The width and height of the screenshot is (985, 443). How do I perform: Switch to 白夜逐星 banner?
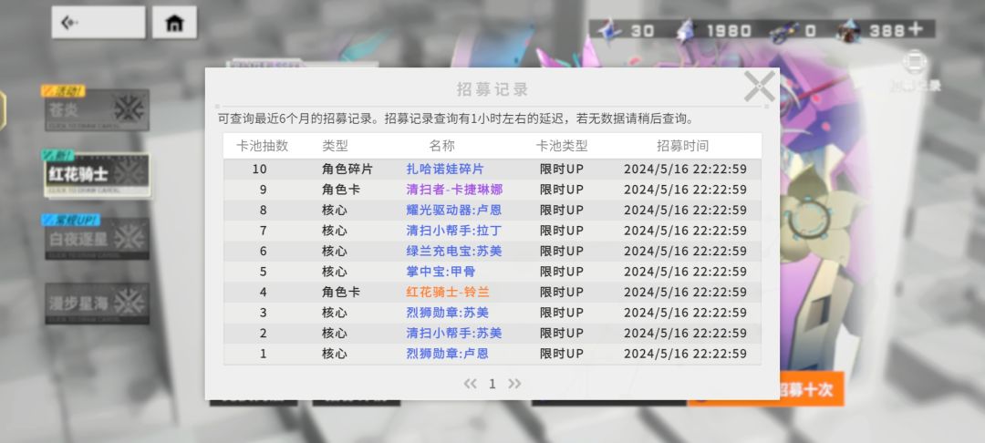pyautogui.click(x=97, y=239)
